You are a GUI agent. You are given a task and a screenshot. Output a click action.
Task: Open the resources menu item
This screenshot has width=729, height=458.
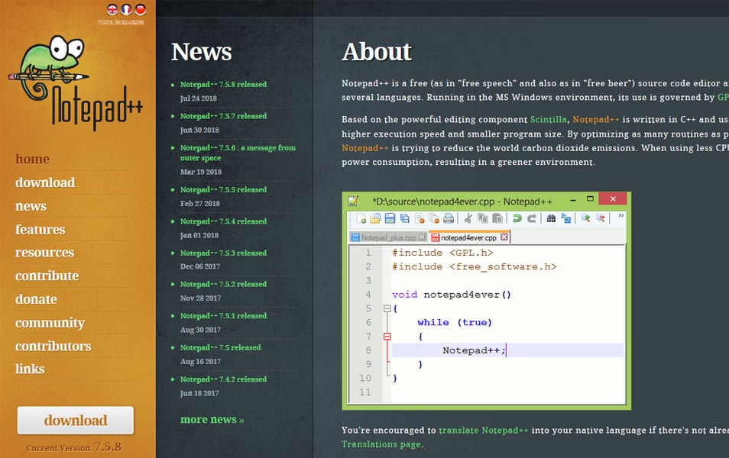pos(44,252)
